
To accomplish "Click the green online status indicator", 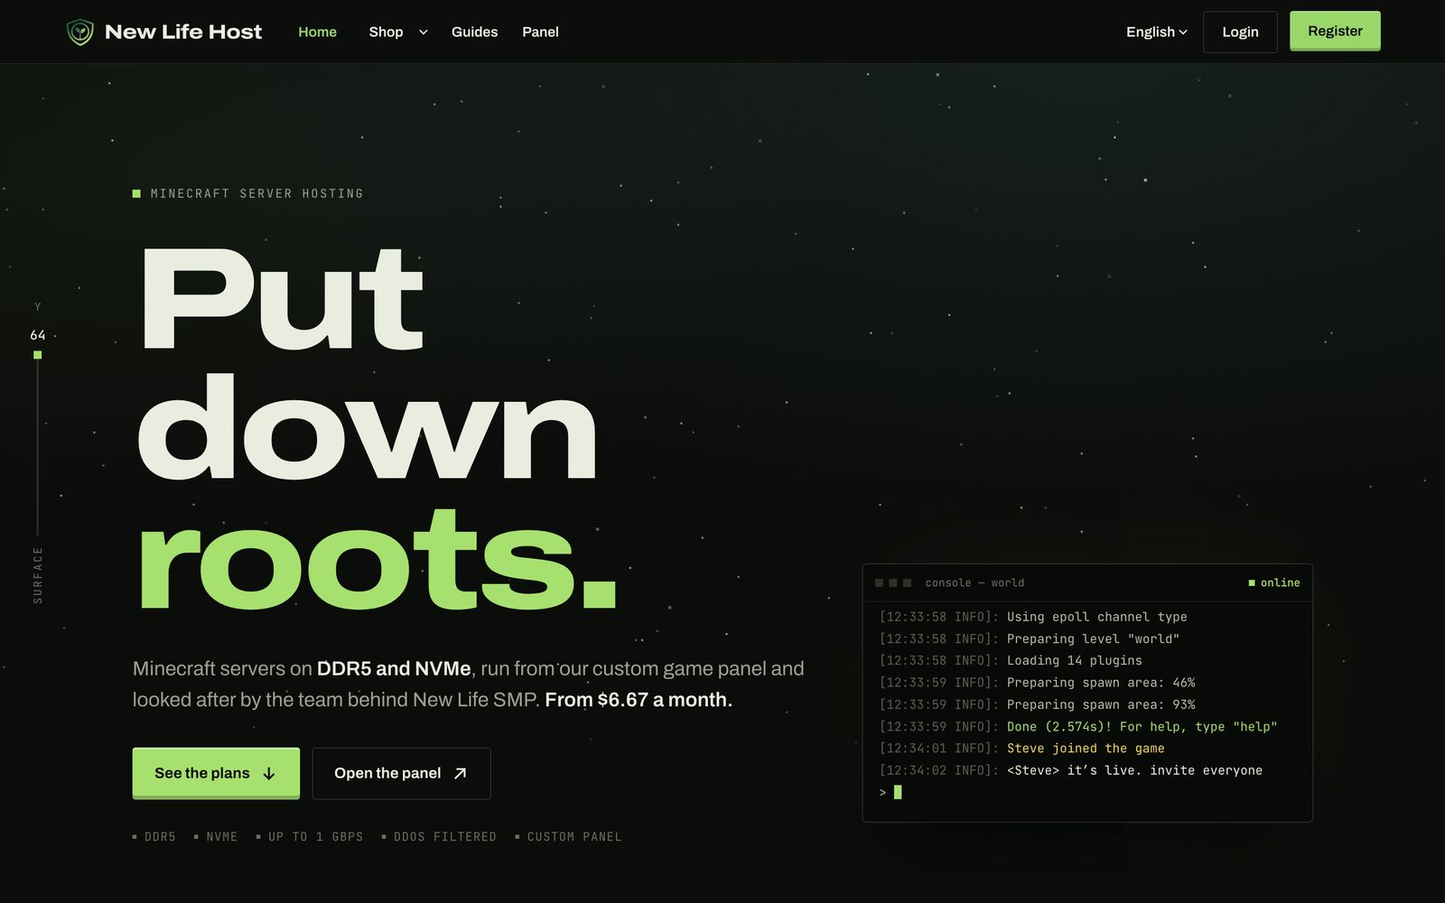I will pyautogui.click(x=1273, y=582).
